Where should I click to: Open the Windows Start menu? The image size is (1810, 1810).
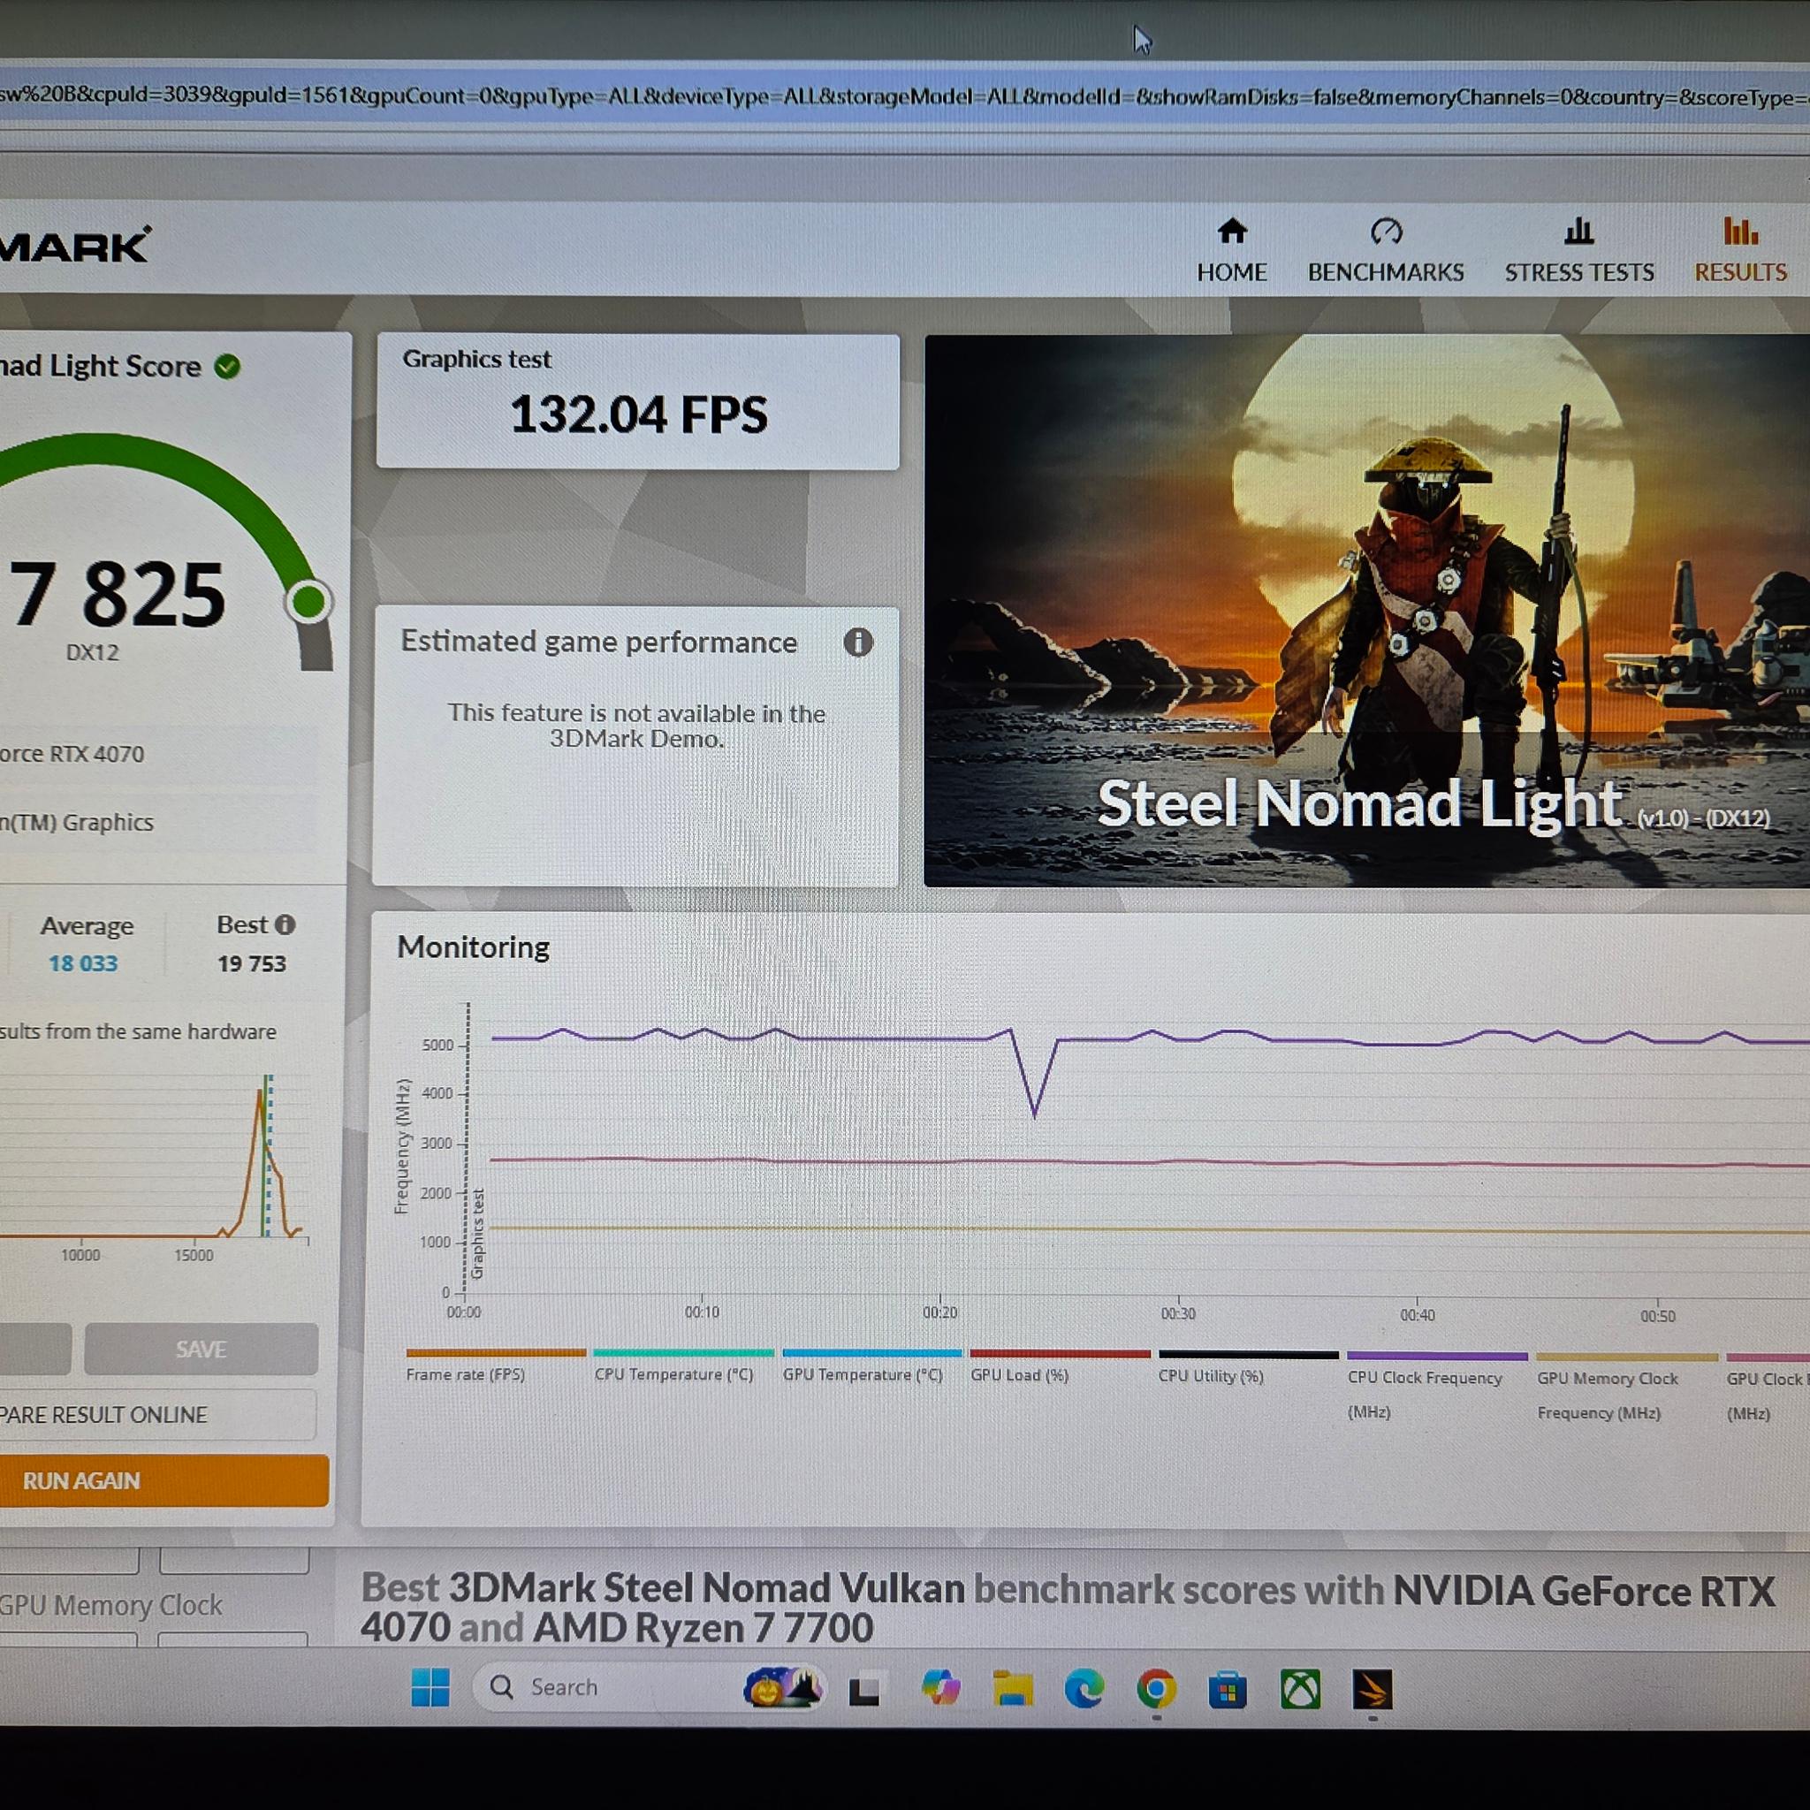click(430, 1687)
